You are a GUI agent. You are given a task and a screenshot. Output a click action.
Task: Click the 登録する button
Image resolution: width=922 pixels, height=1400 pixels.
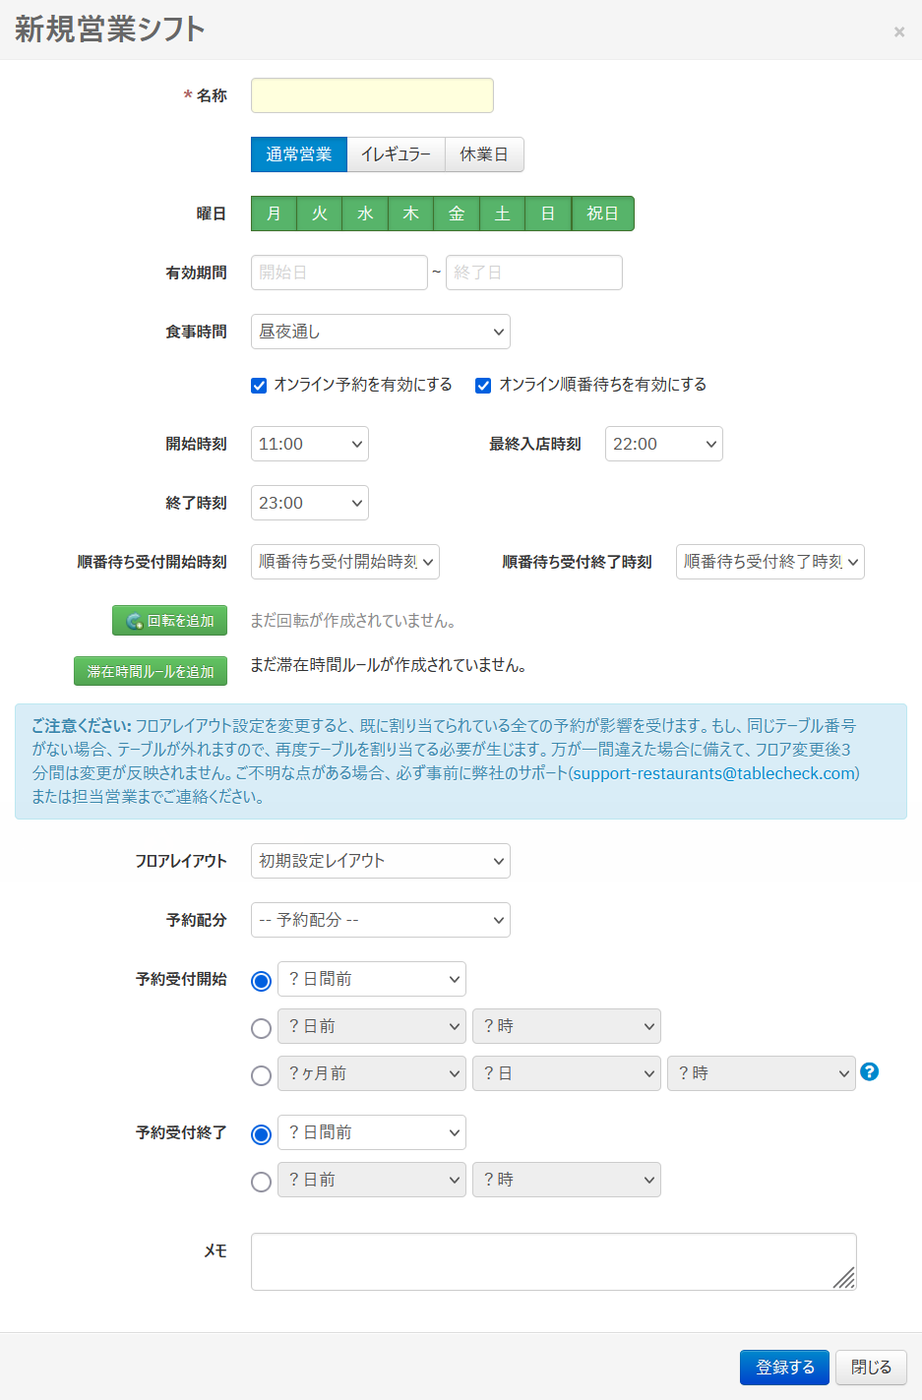[x=784, y=1368]
